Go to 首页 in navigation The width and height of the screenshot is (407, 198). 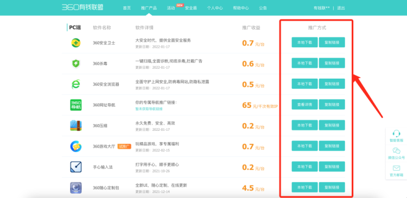(x=126, y=8)
